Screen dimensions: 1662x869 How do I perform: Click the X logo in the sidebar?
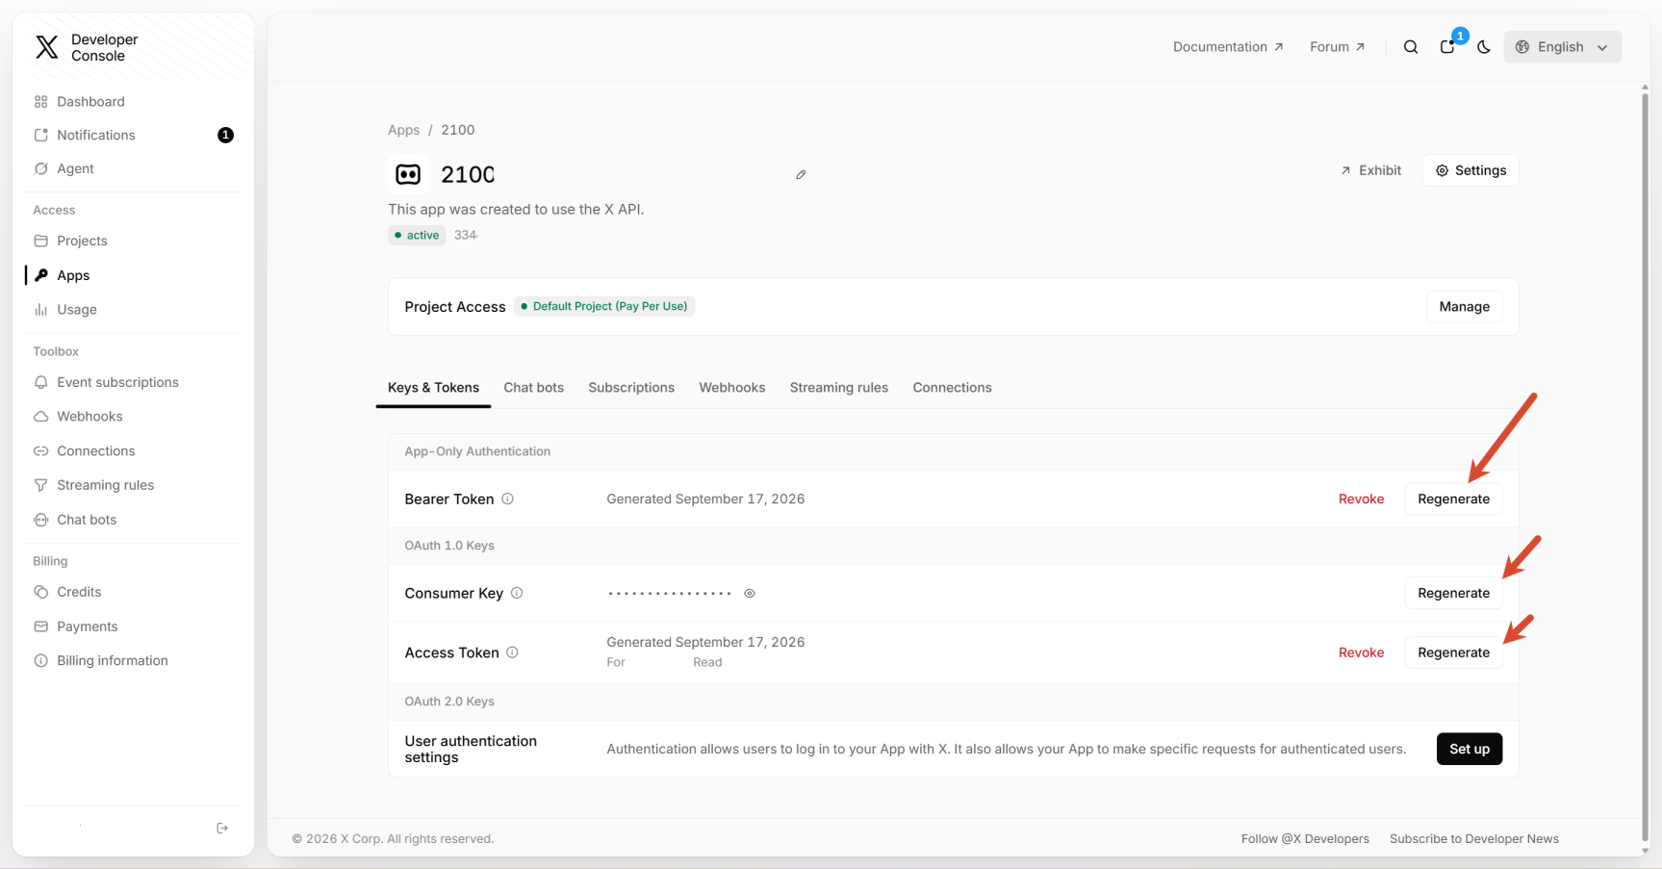[46, 47]
